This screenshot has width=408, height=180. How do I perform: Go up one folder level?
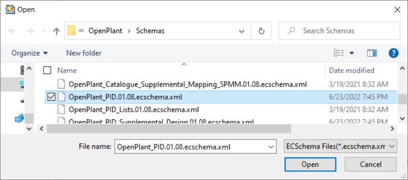click(56, 31)
